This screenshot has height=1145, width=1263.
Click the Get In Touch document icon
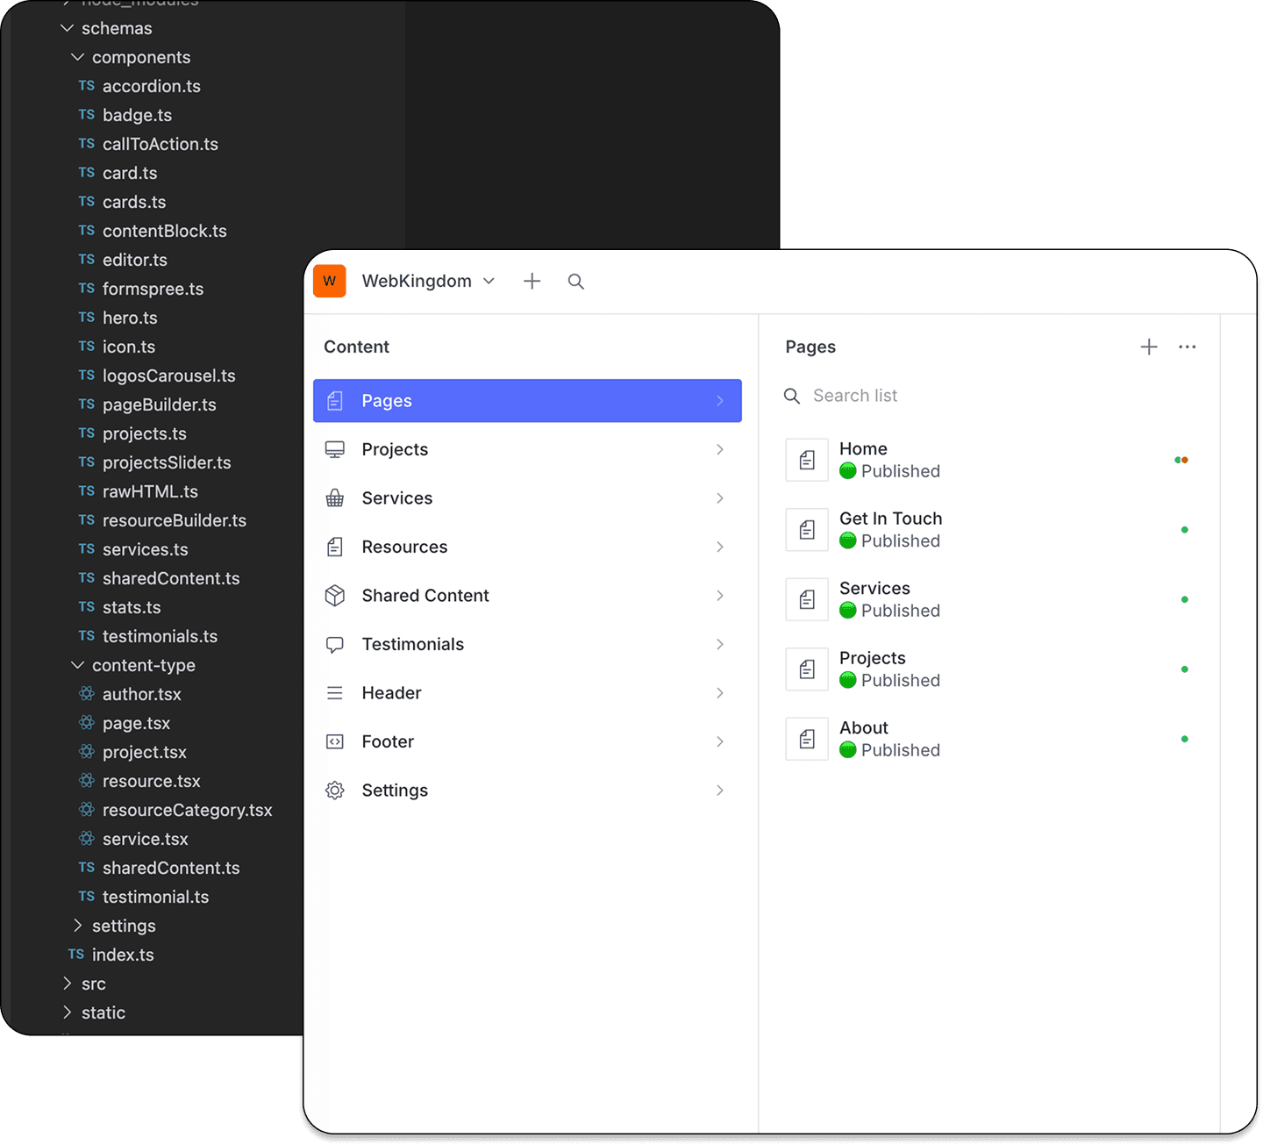pyautogui.click(x=806, y=529)
